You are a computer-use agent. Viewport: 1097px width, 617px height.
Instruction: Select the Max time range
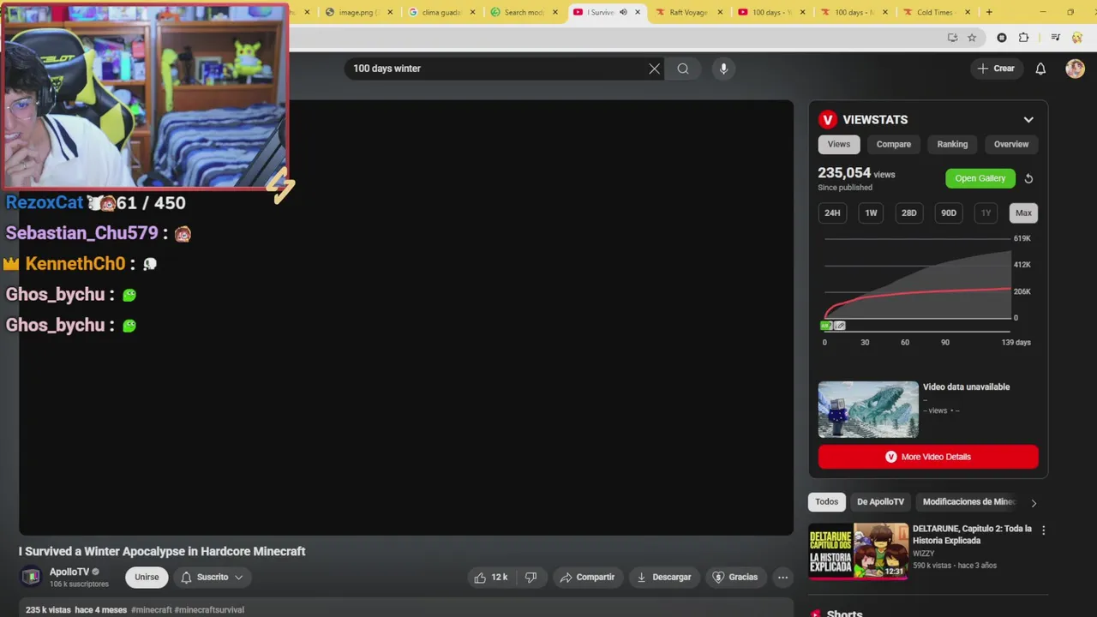click(1023, 213)
